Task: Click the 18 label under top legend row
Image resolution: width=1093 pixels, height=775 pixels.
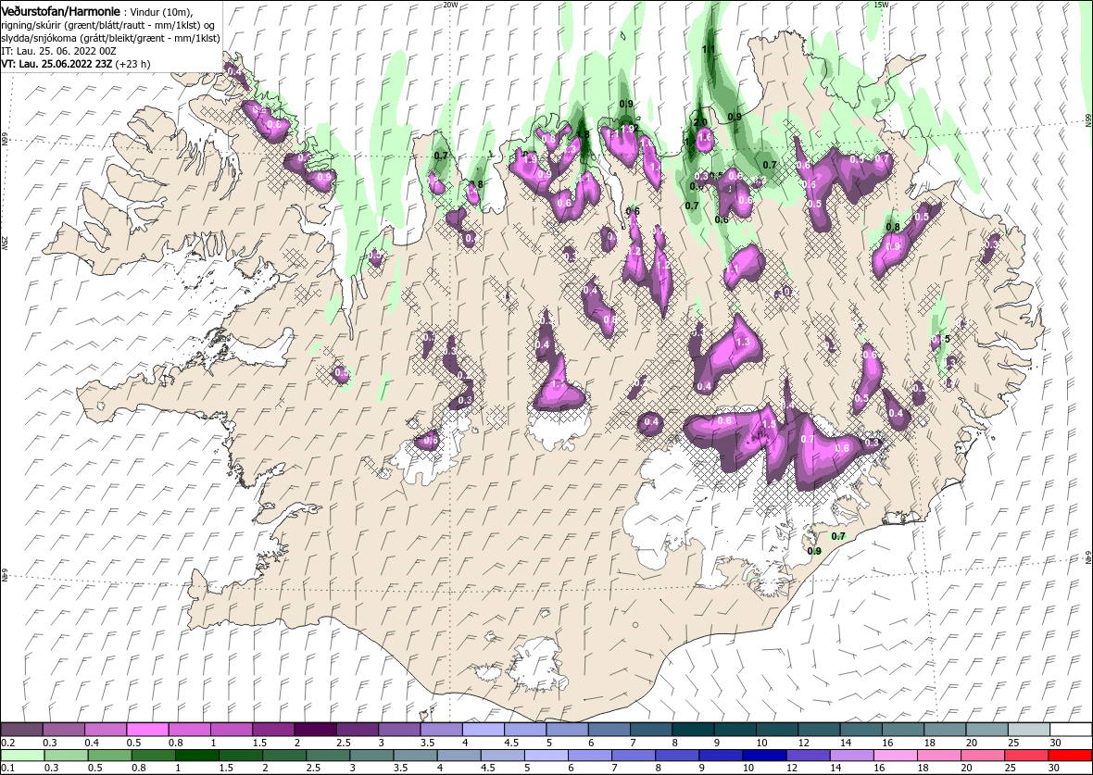Action: click(x=930, y=743)
